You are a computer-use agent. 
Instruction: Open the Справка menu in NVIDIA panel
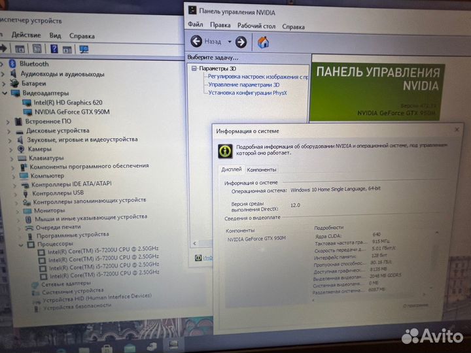tap(293, 27)
